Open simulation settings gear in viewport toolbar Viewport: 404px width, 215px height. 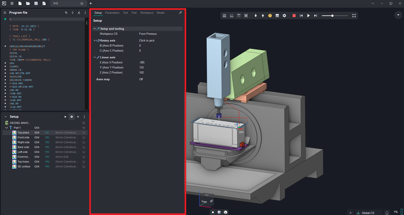pyautogui.click(x=284, y=15)
